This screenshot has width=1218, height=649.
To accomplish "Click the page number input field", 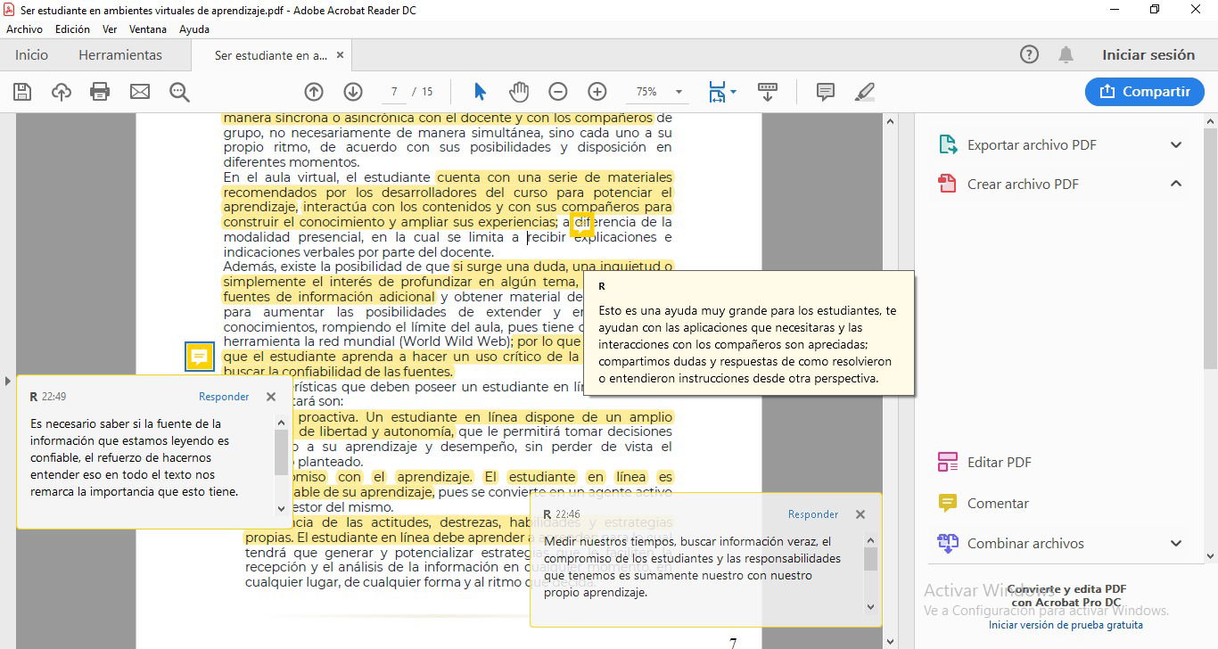I will click(x=393, y=92).
